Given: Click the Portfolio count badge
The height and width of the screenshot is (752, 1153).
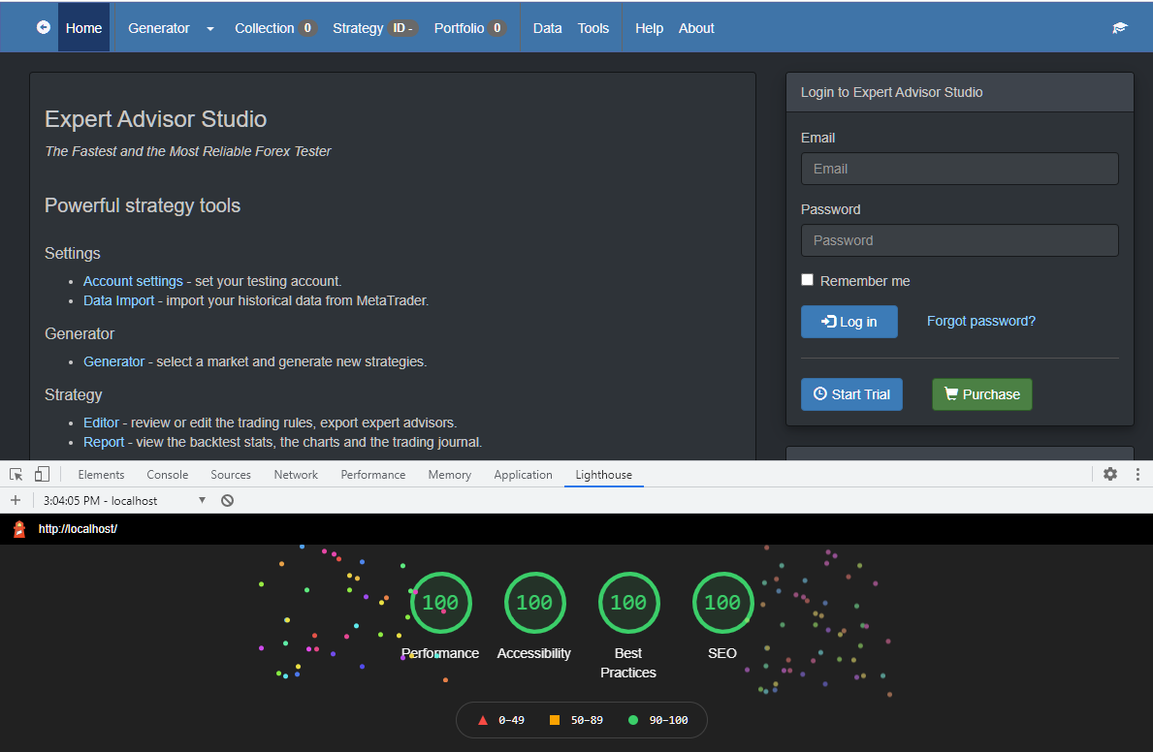Looking at the screenshot, I should (497, 28).
